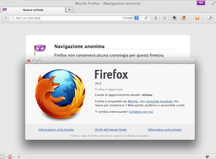Click the 'Firefox è aggiornato' status text
Image resolution: width=216 pixels, height=159 pixels.
(x=109, y=90)
